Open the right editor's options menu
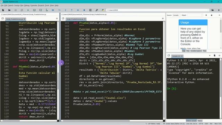This screenshot has height=125, width=222. click(163, 18)
